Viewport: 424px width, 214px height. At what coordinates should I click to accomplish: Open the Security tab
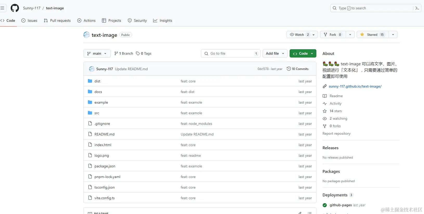pyautogui.click(x=137, y=20)
